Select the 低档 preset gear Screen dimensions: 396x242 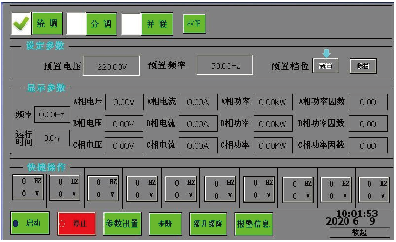click(x=363, y=66)
